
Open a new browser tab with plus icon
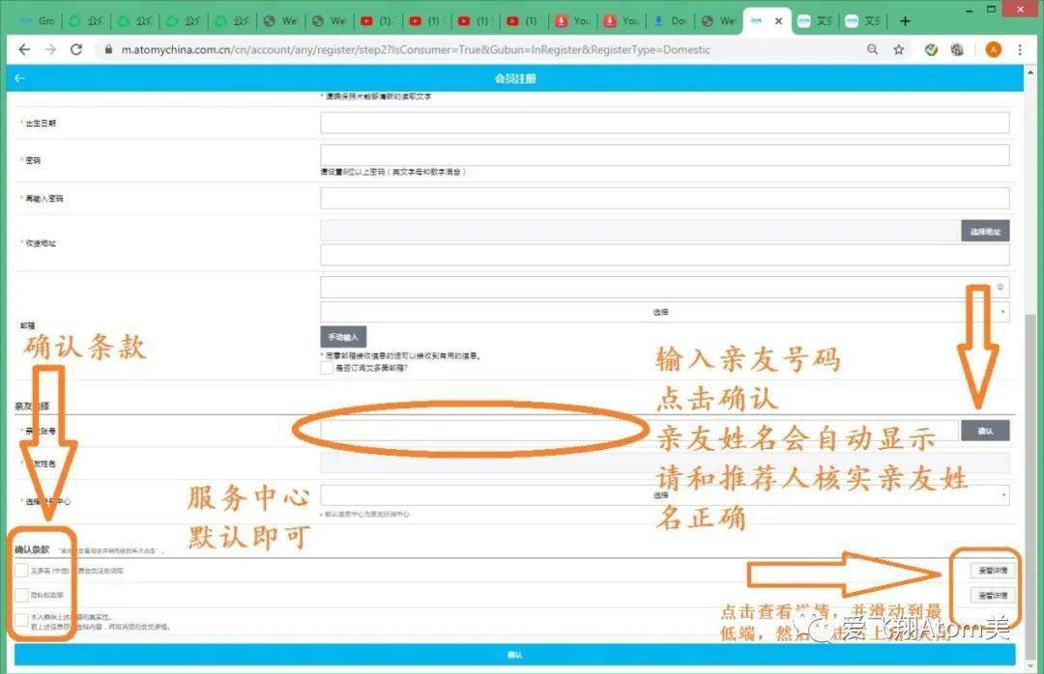pos(905,20)
